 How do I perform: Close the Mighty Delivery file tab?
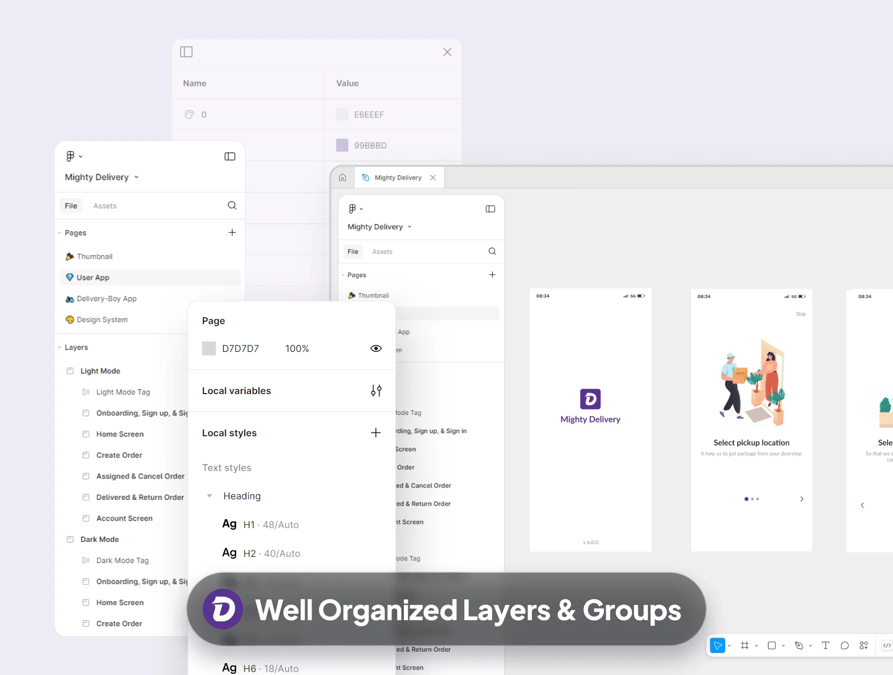tap(433, 178)
